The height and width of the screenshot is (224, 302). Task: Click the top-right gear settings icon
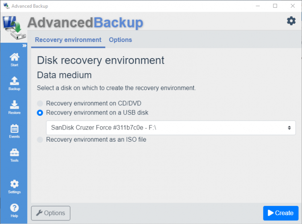click(291, 21)
